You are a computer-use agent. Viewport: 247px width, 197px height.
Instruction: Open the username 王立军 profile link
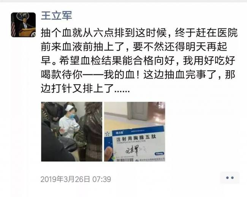[56, 16]
